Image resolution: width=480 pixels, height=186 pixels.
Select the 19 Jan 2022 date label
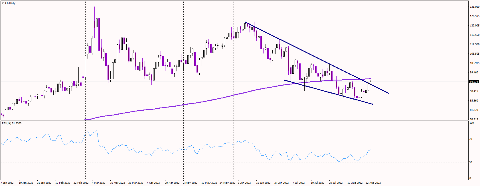coord(26,183)
